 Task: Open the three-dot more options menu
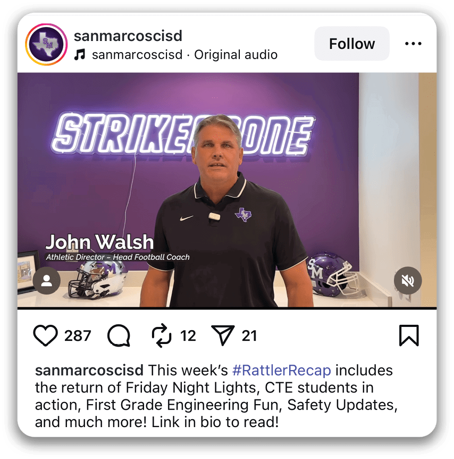coord(413,44)
